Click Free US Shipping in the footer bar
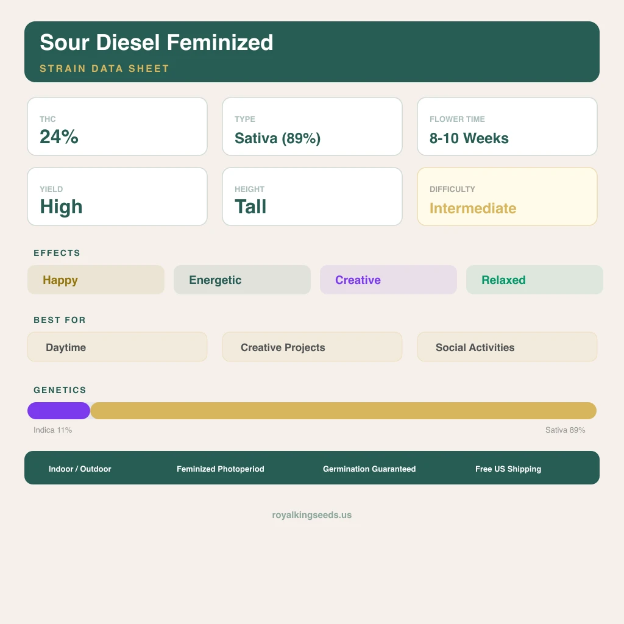624x624 pixels. 508,469
